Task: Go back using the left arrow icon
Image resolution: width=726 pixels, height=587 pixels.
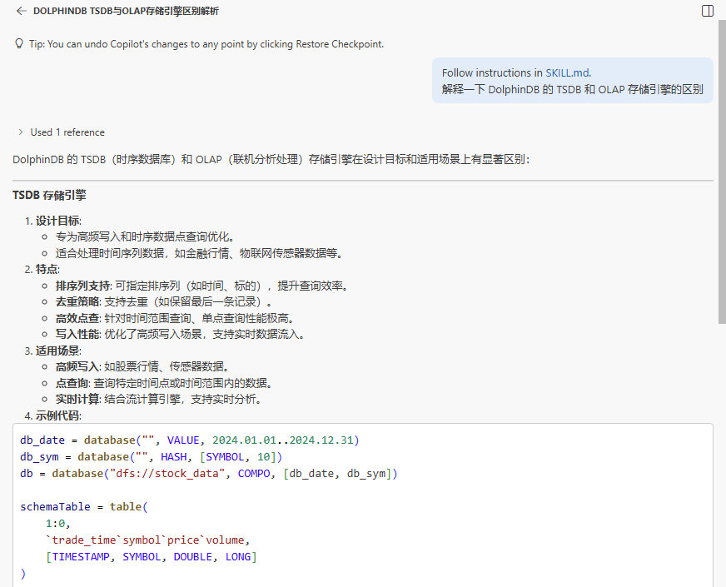Action: [22, 11]
